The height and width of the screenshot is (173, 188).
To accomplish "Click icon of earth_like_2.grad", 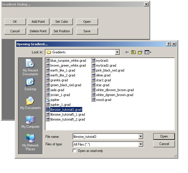I will click(x=48, y=75).
